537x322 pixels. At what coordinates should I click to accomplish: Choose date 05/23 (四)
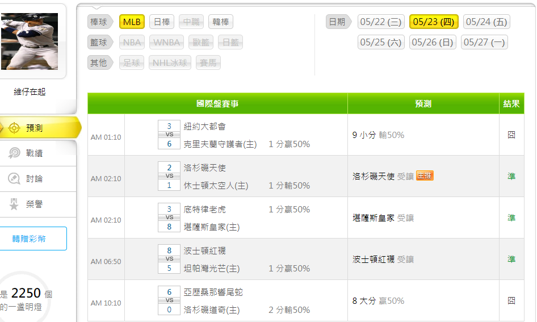pyautogui.click(x=434, y=22)
